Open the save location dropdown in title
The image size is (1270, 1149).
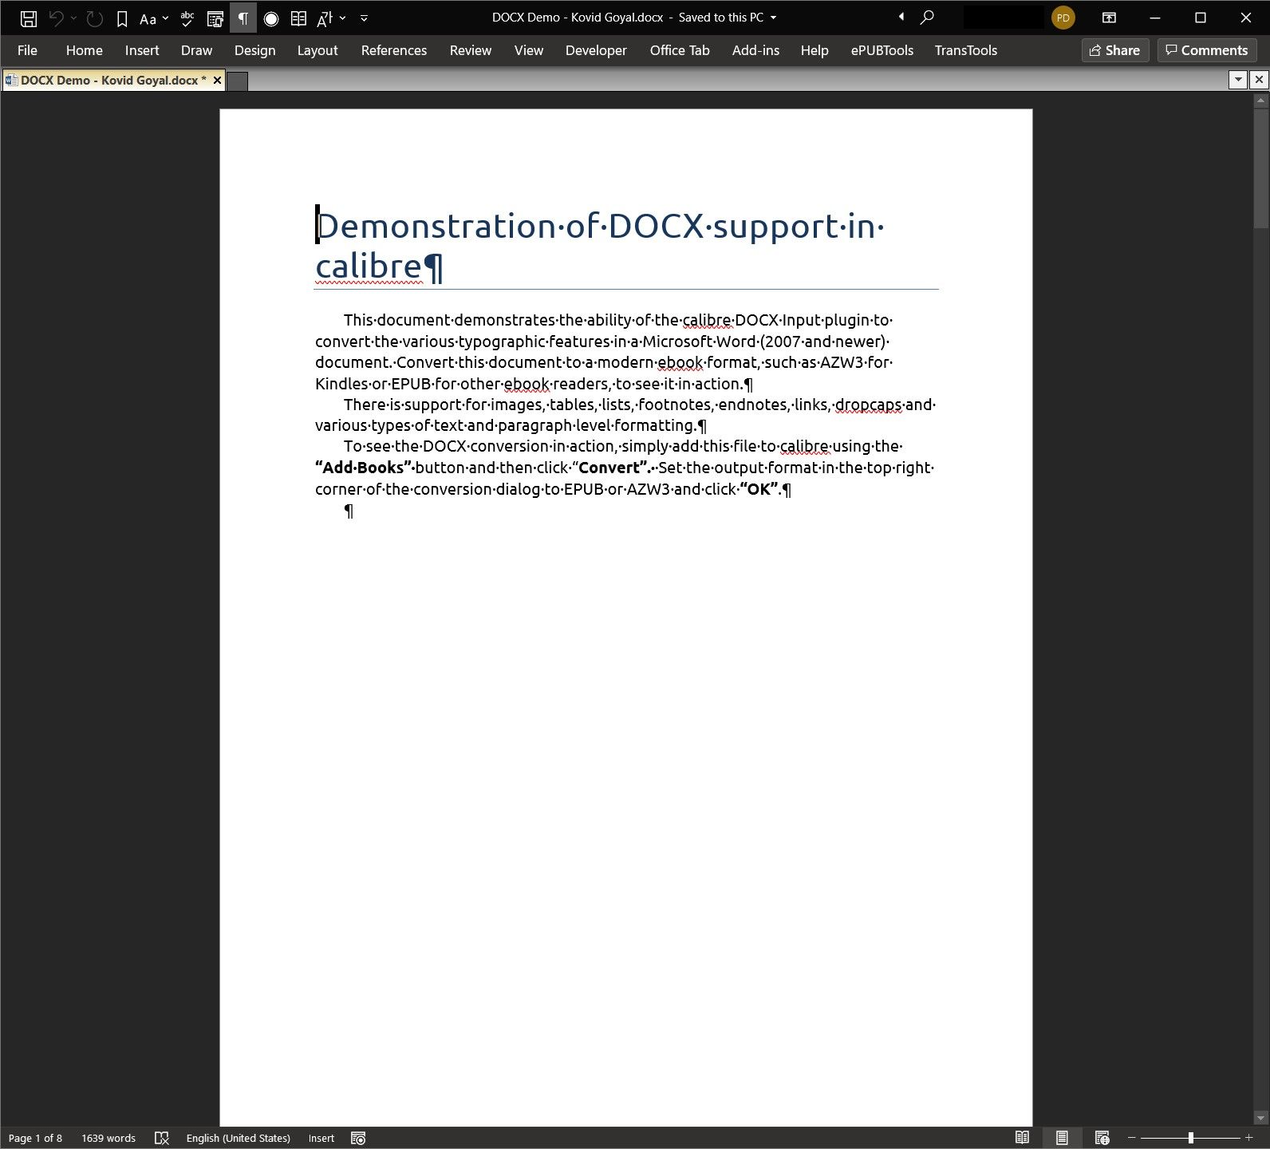pos(773,18)
